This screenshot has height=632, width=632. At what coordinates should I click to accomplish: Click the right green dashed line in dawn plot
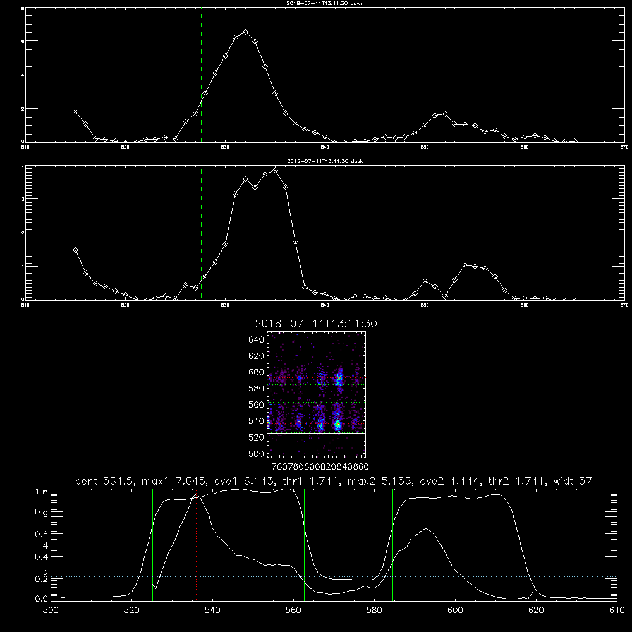point(349,75)
